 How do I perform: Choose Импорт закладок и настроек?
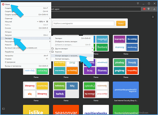[72, 56]
